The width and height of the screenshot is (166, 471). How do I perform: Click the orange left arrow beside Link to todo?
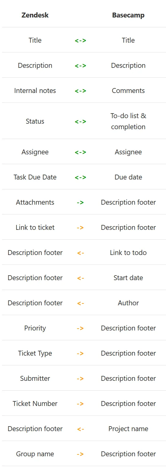[x=80, y=253]
